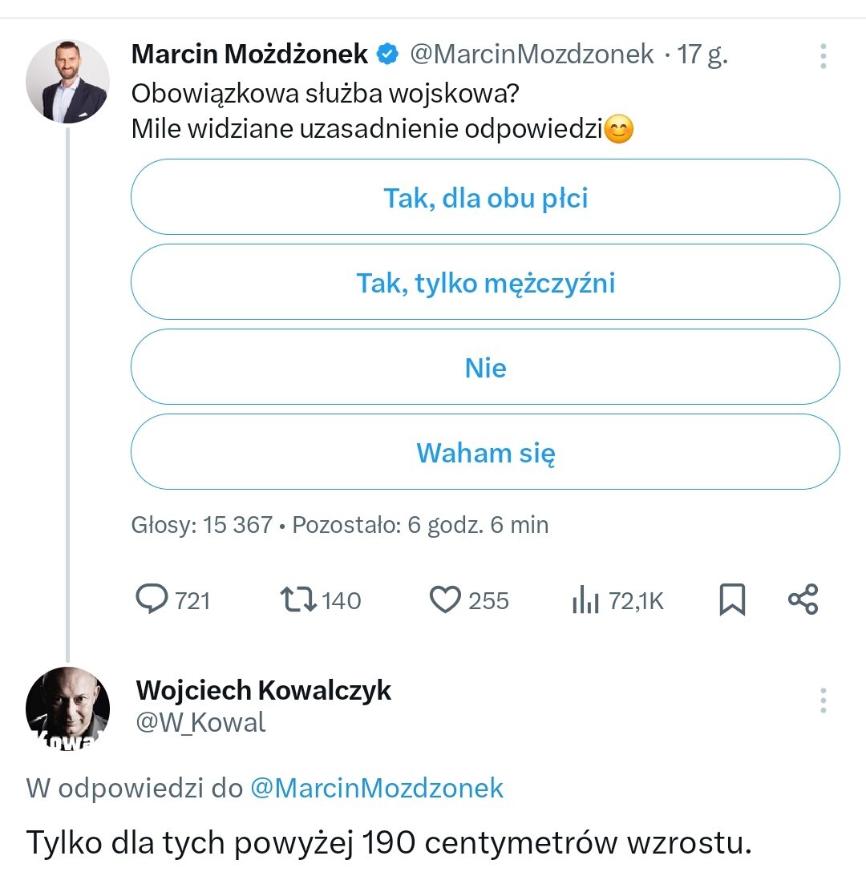Vote "Tak, dla obu płci" in poll
Image resolution: width=866 pixels, height=872 pixels.
tap(485, 197)
